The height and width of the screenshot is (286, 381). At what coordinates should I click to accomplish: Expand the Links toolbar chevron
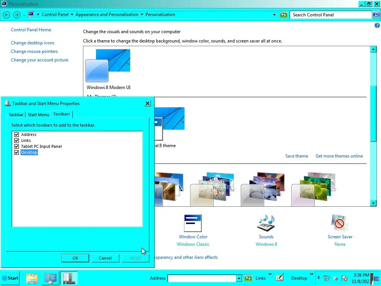[270, 274]
